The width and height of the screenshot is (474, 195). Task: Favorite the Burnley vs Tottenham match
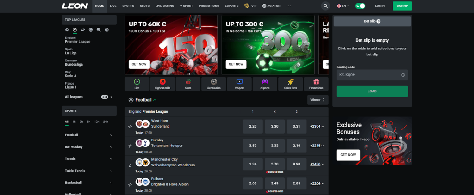point(130,146)
